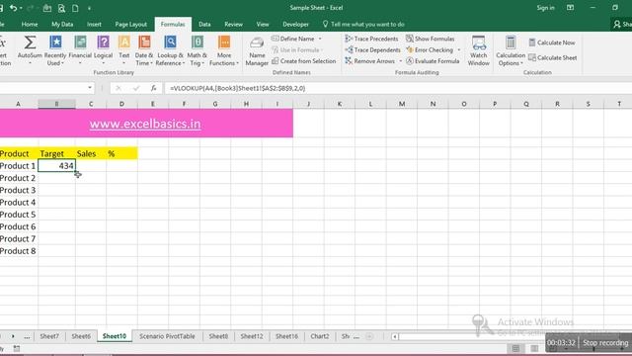Open Math & Trig functions
Viewport: 632px width, 356px height.
point(197,50)
